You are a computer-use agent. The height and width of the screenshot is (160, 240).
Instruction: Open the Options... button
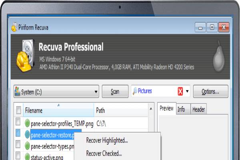(x=211, y=92)
